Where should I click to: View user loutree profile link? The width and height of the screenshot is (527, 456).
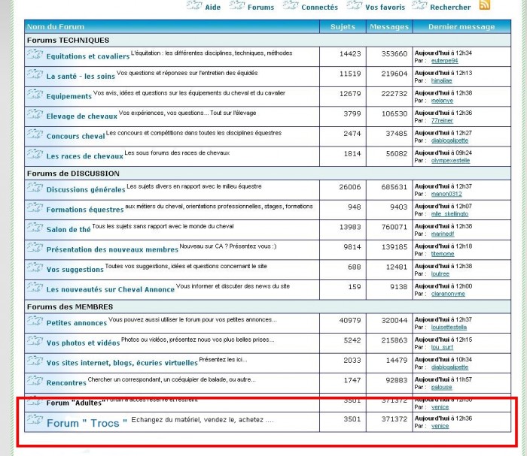pos(440,274)
